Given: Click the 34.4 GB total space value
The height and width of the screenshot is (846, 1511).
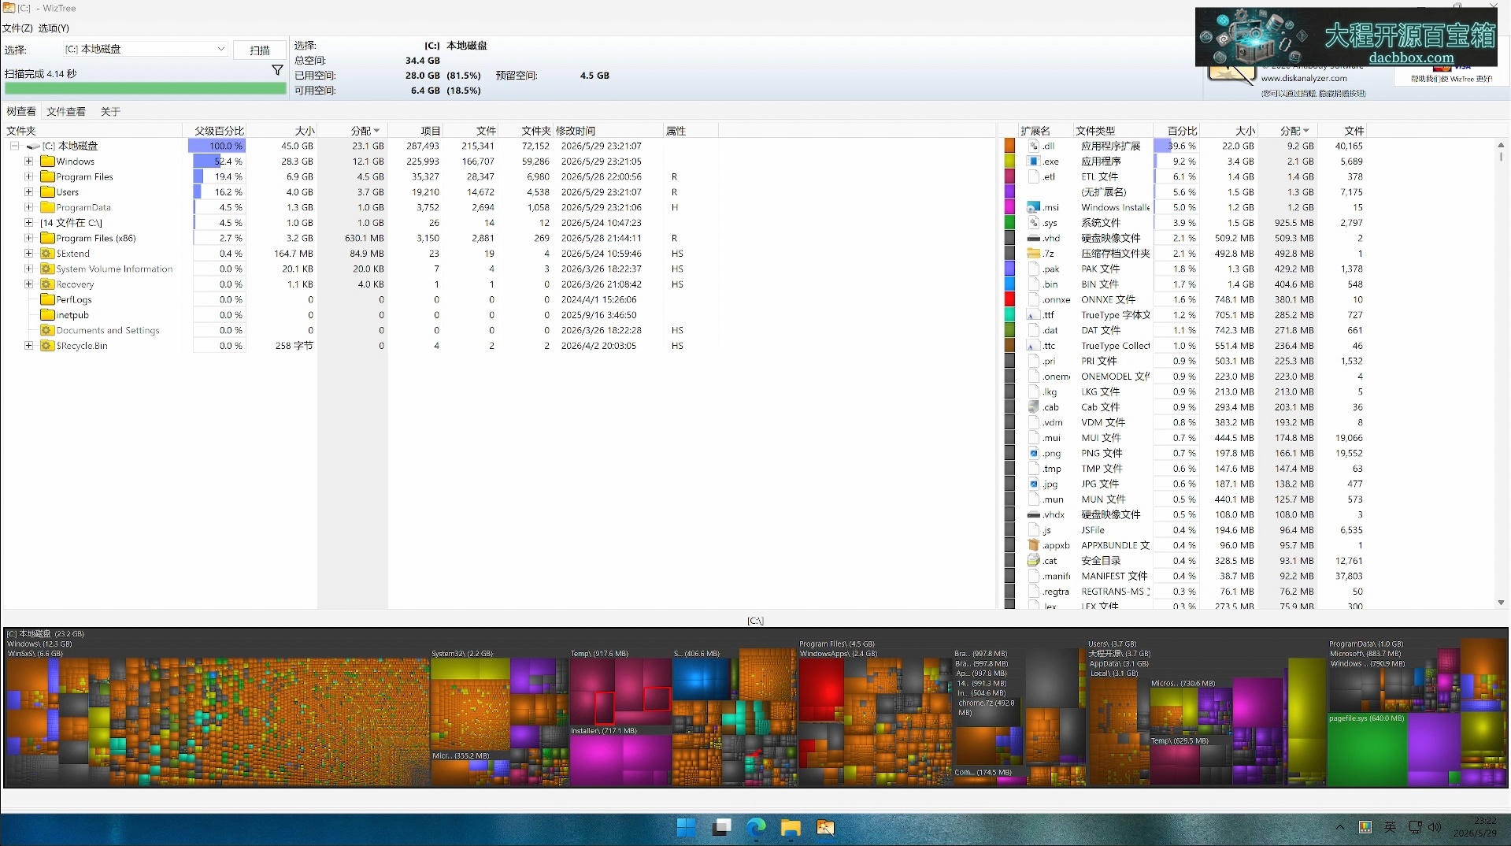Looking at the screenshot, I should point(423,61).
